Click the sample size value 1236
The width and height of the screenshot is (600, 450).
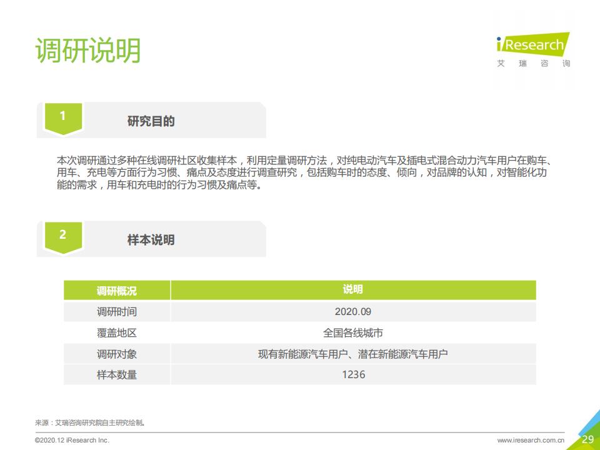pyautogui.click(x=352, y=375)
